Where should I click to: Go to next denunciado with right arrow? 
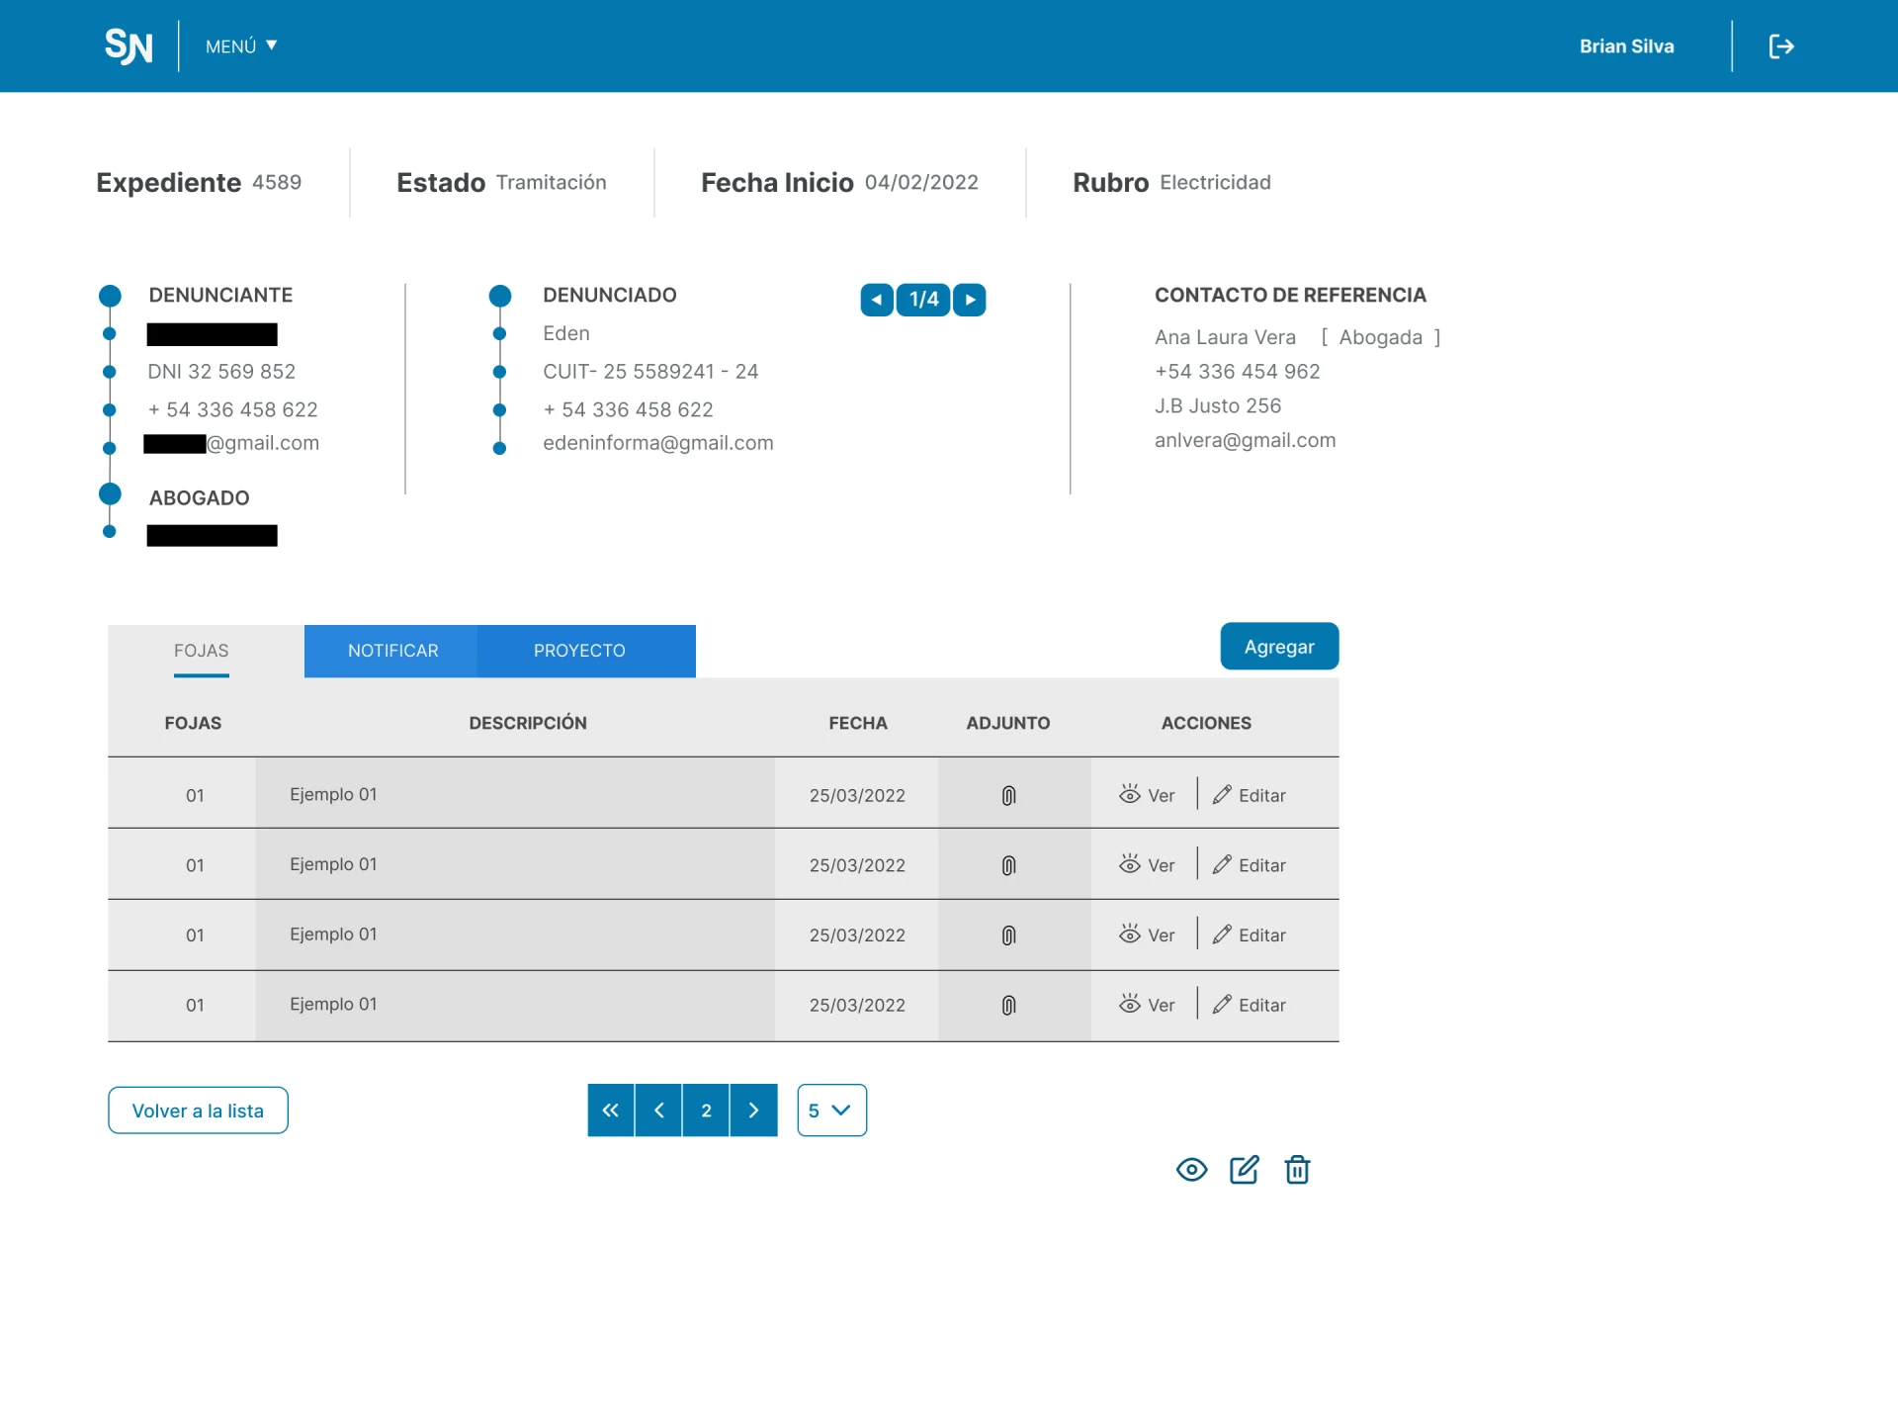coord(970,300)
